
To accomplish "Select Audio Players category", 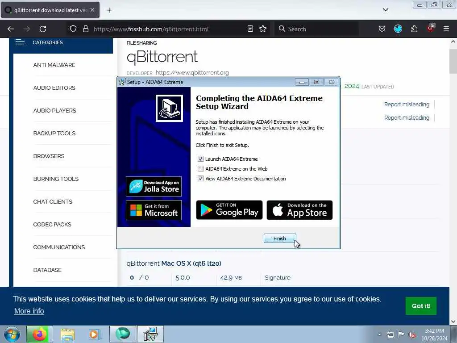I will click(54, 111).
